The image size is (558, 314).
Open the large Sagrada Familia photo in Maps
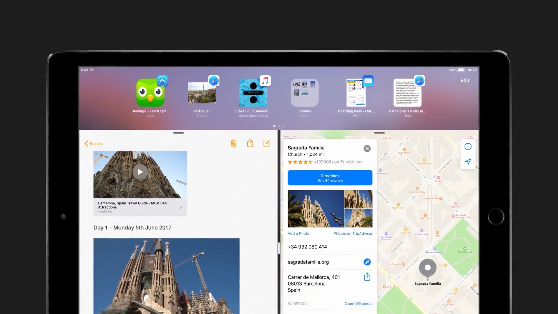316,209
